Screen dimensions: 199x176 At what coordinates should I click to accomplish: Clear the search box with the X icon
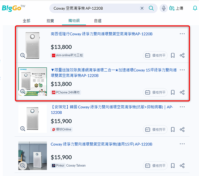tap(142, 8)
